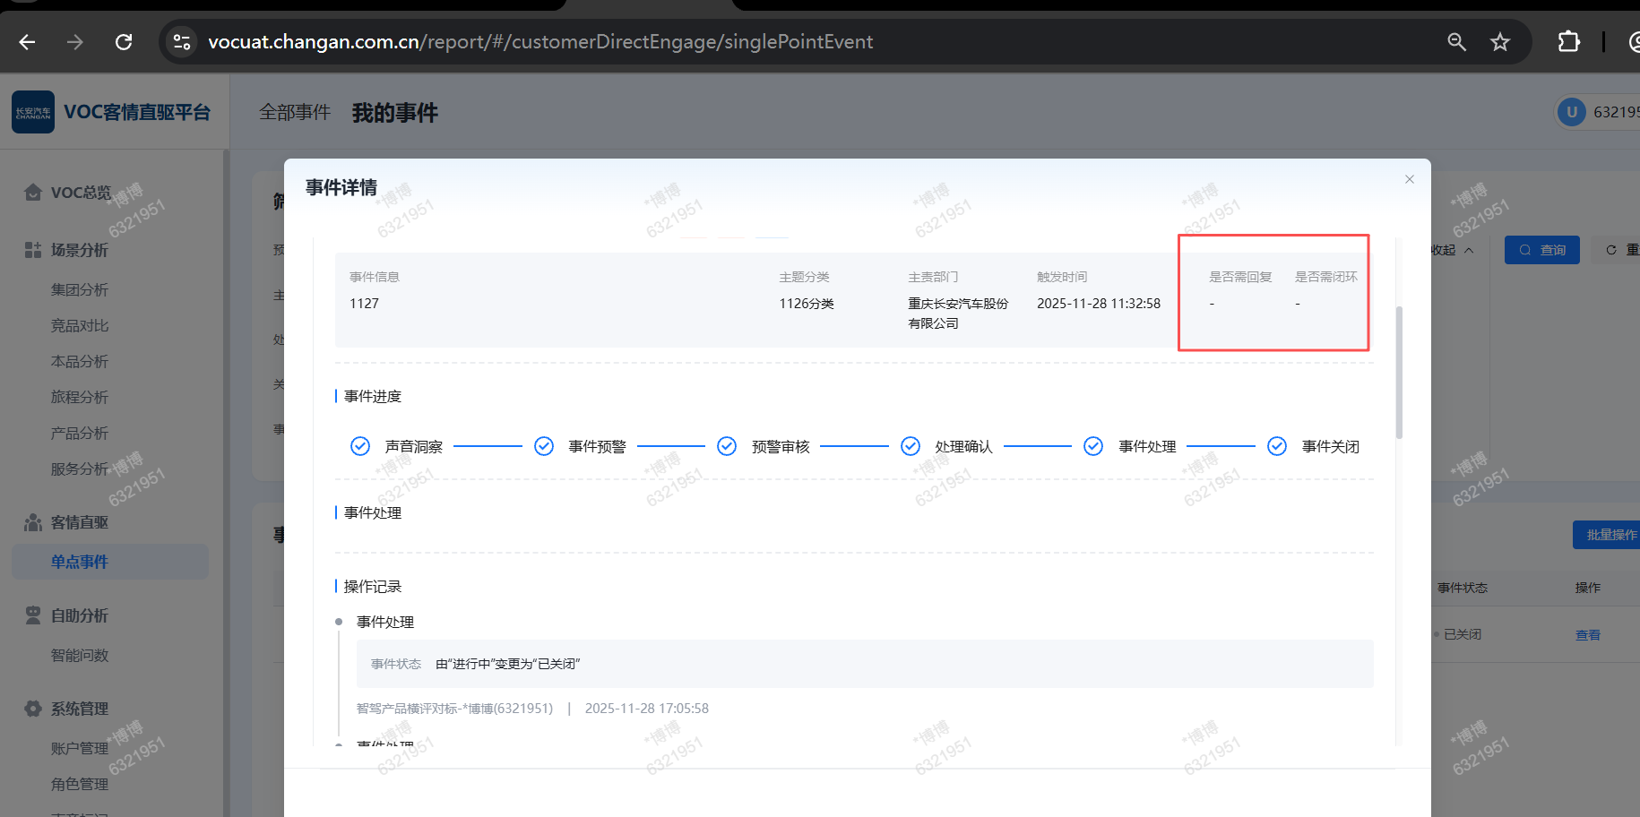Open 单点事件 in the sidebar

click(80, 562)
